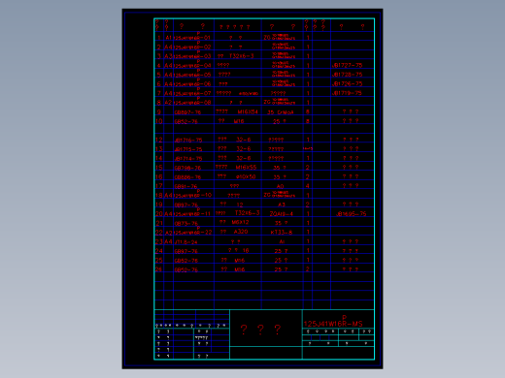This screenshot has height=378, width=505.
Task: Click standard JB1727-75 in the remarks column
Action: click(x=347, y=65)
